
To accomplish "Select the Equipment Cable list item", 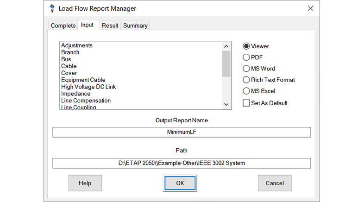I will click(83, 80).
